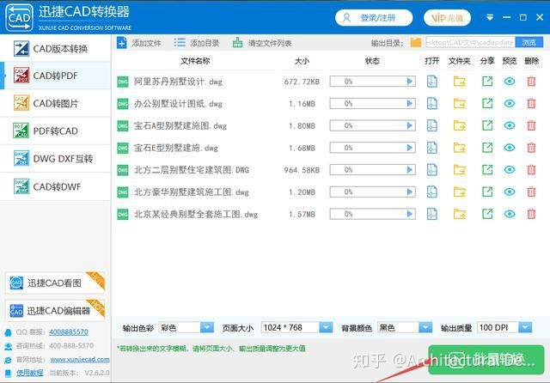
Task: Preview 办公别墅设计图纸.dwg with eye icon
Action: click(x=510, y=104)
